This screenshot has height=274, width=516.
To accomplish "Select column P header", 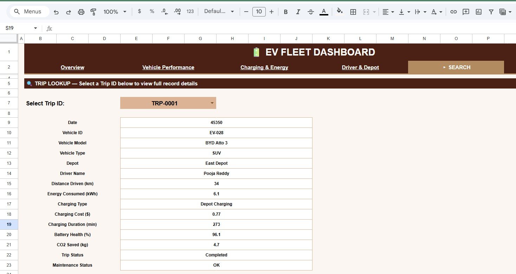I will click(x=488, y=39).
